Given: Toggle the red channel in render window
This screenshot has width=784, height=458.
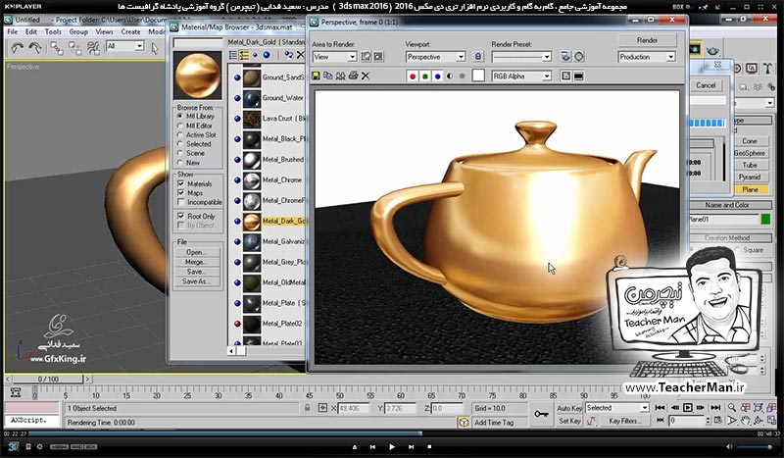Looking at the screenshot, I should coord(413,76).
